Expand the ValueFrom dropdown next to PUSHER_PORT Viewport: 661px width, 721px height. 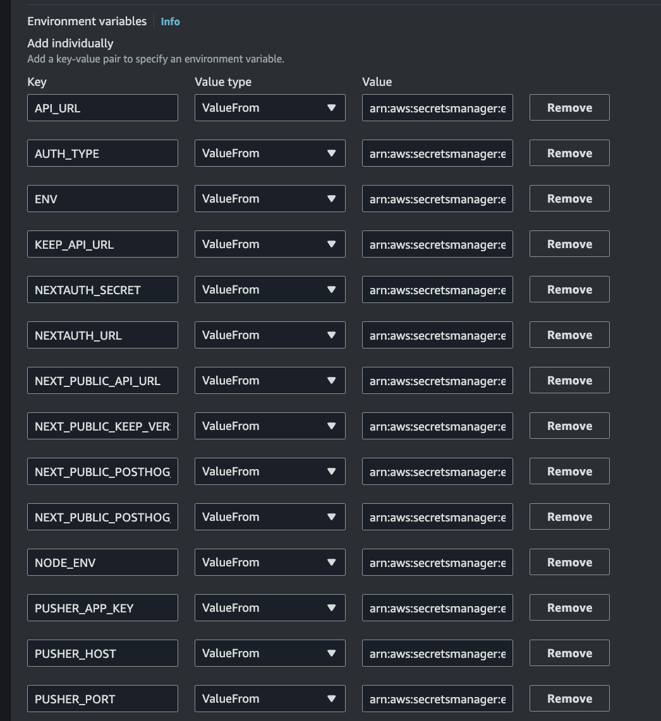[270, 698]
